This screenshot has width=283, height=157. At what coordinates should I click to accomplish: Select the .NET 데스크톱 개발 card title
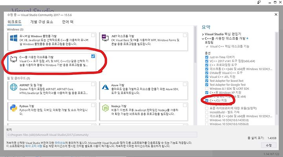pos(123,36)
